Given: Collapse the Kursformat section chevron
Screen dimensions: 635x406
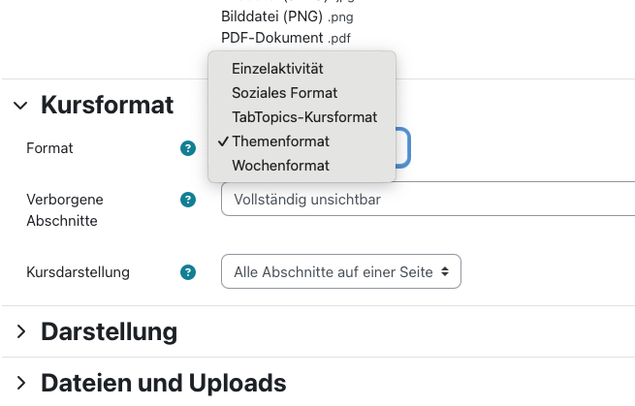Looking at the screenshot, I should click(21, 106).
